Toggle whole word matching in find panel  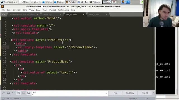tap(13, 93)
